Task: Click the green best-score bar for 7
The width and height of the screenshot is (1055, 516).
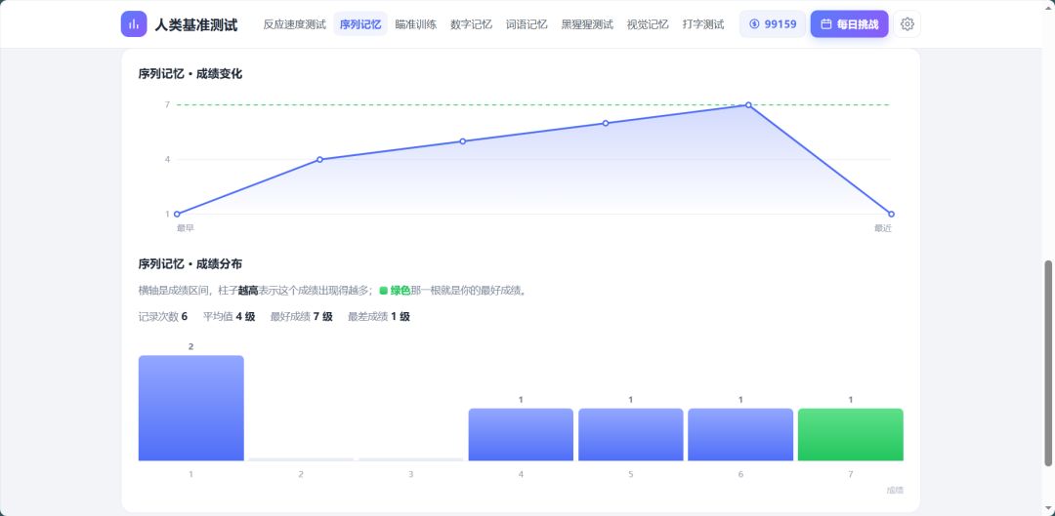Action: [851, 435]
